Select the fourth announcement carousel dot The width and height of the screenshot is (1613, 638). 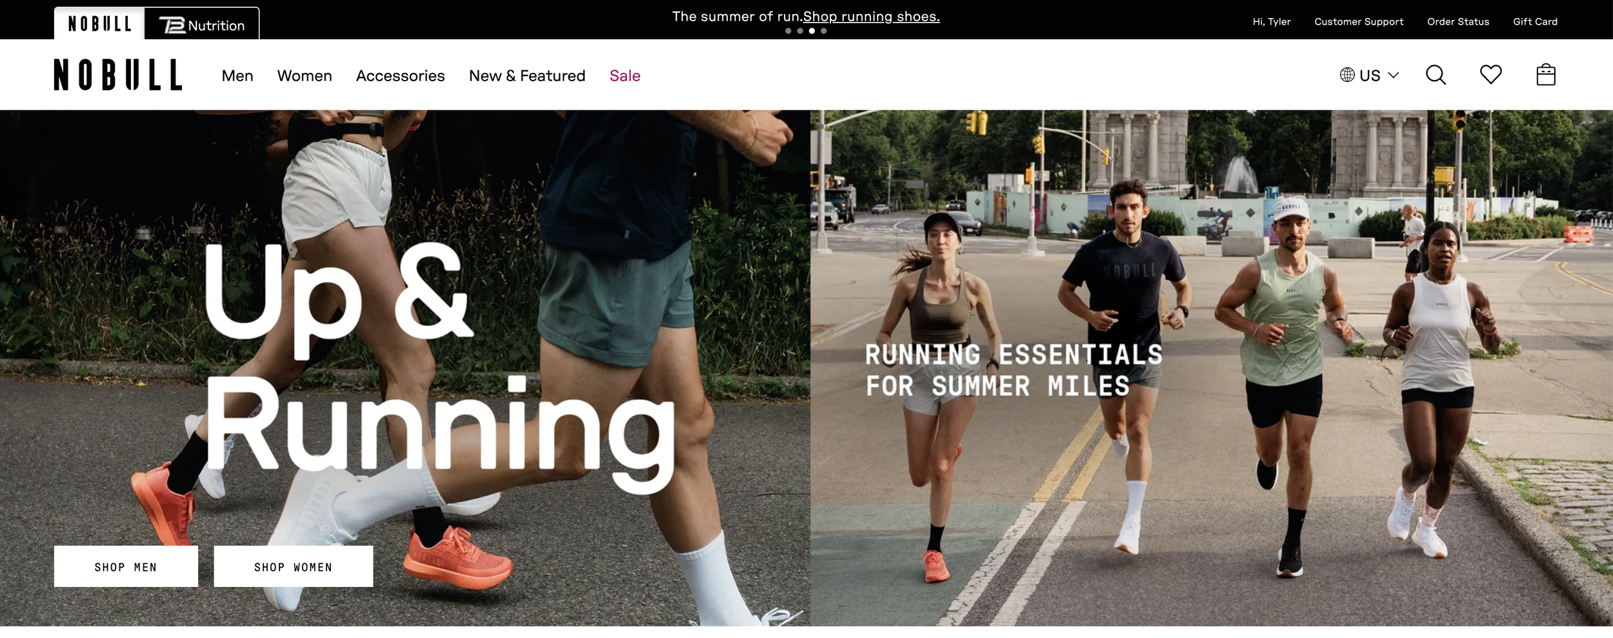[823, 31]
